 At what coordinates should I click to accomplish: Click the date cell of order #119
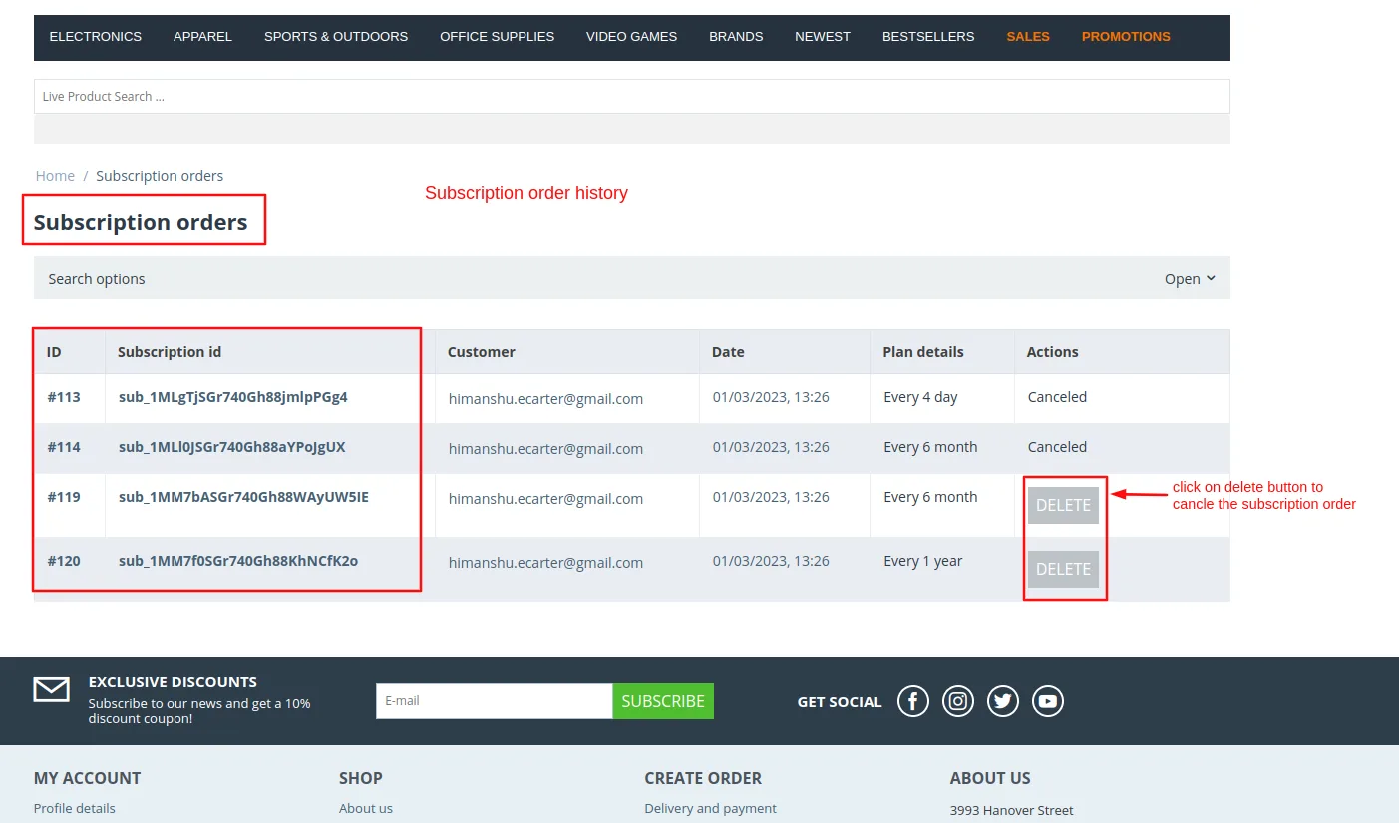coord(771,497)
